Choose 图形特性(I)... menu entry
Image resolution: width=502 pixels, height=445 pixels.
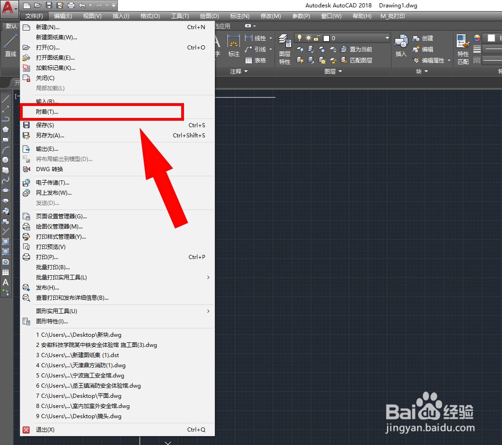pos(117,321)
